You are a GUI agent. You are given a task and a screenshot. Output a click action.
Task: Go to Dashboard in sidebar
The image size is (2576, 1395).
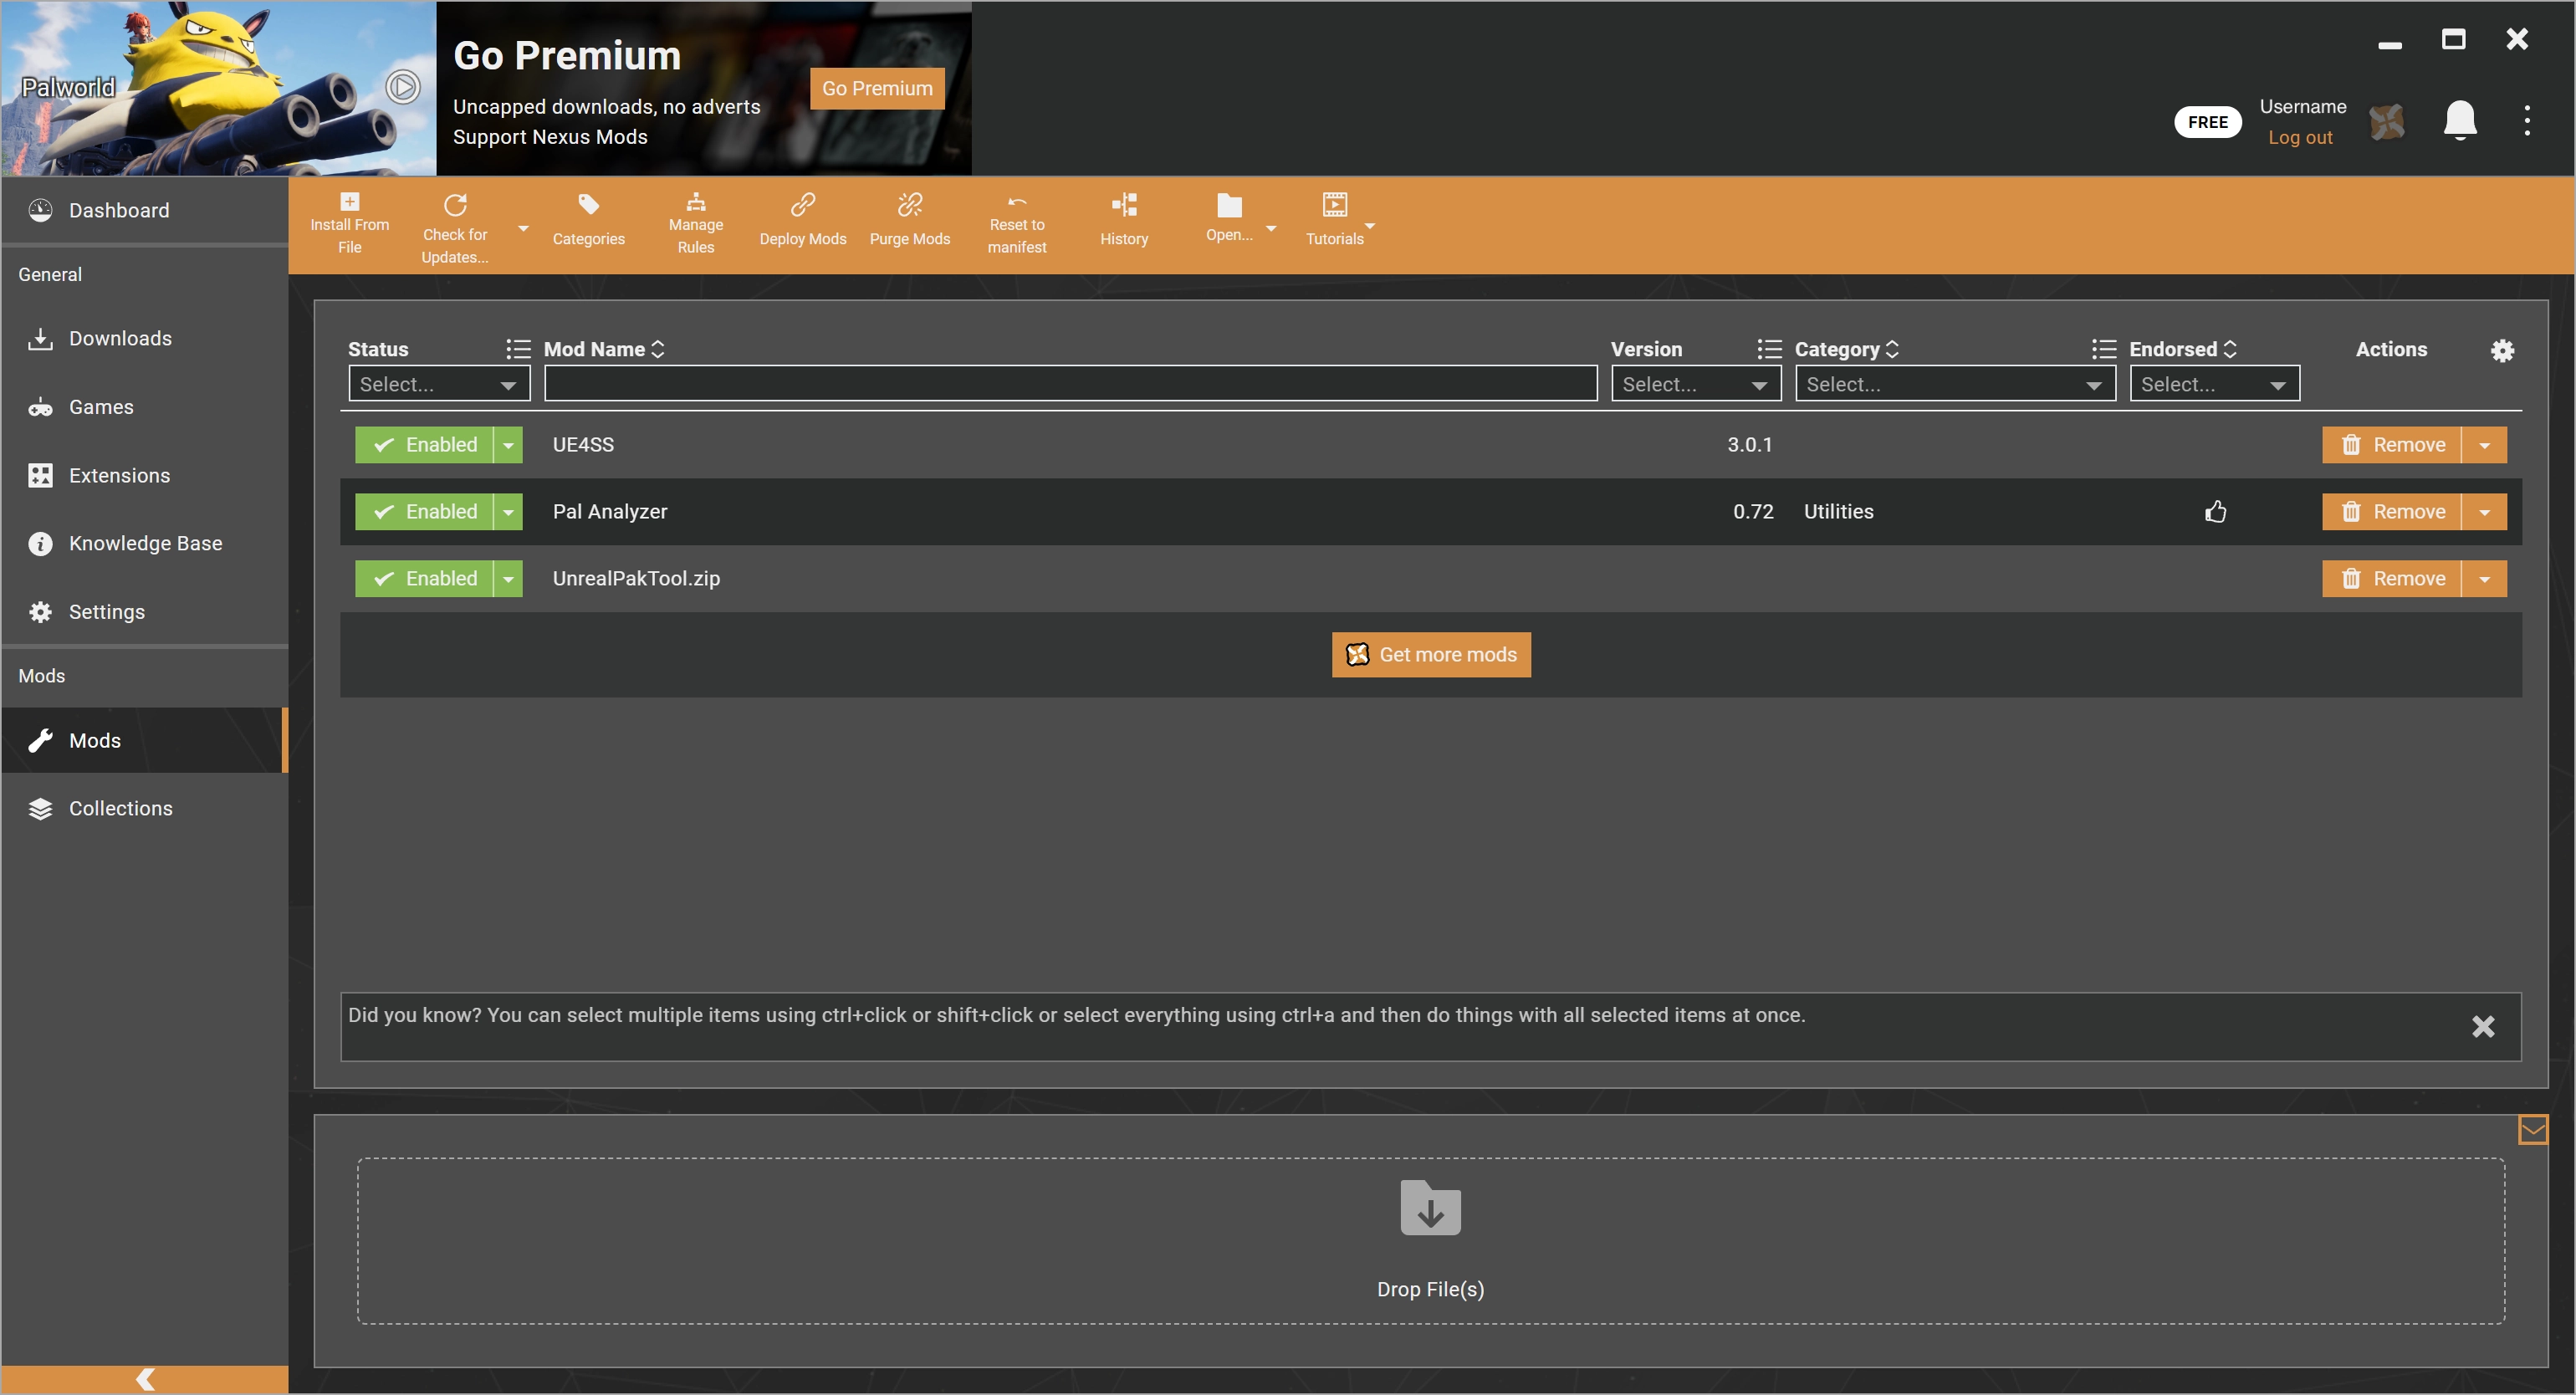coord(145,210)
